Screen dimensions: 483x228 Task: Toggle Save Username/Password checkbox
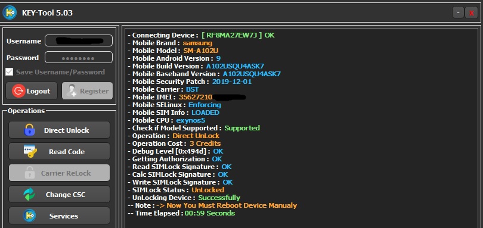pos(9,72)
